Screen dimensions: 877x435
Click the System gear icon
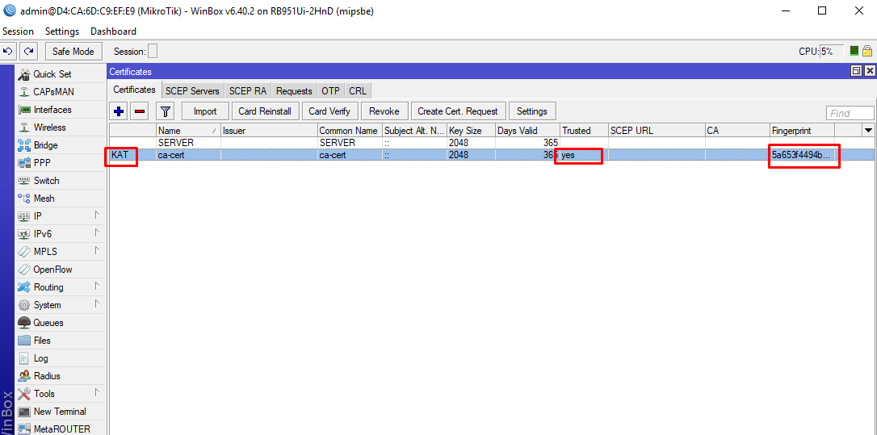(x=24, y=305)
